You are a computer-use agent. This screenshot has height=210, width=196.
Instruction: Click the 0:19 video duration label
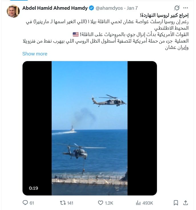point(33,188)
